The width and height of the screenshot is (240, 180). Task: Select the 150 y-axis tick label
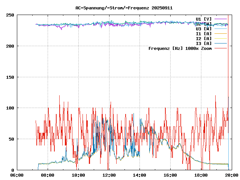click(x=10, y=77)
